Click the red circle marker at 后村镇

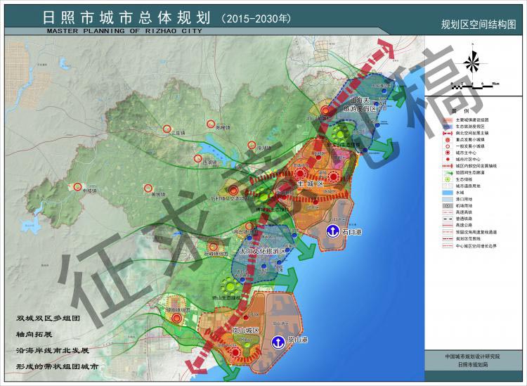pyautogui.click(x=232, y=189)
